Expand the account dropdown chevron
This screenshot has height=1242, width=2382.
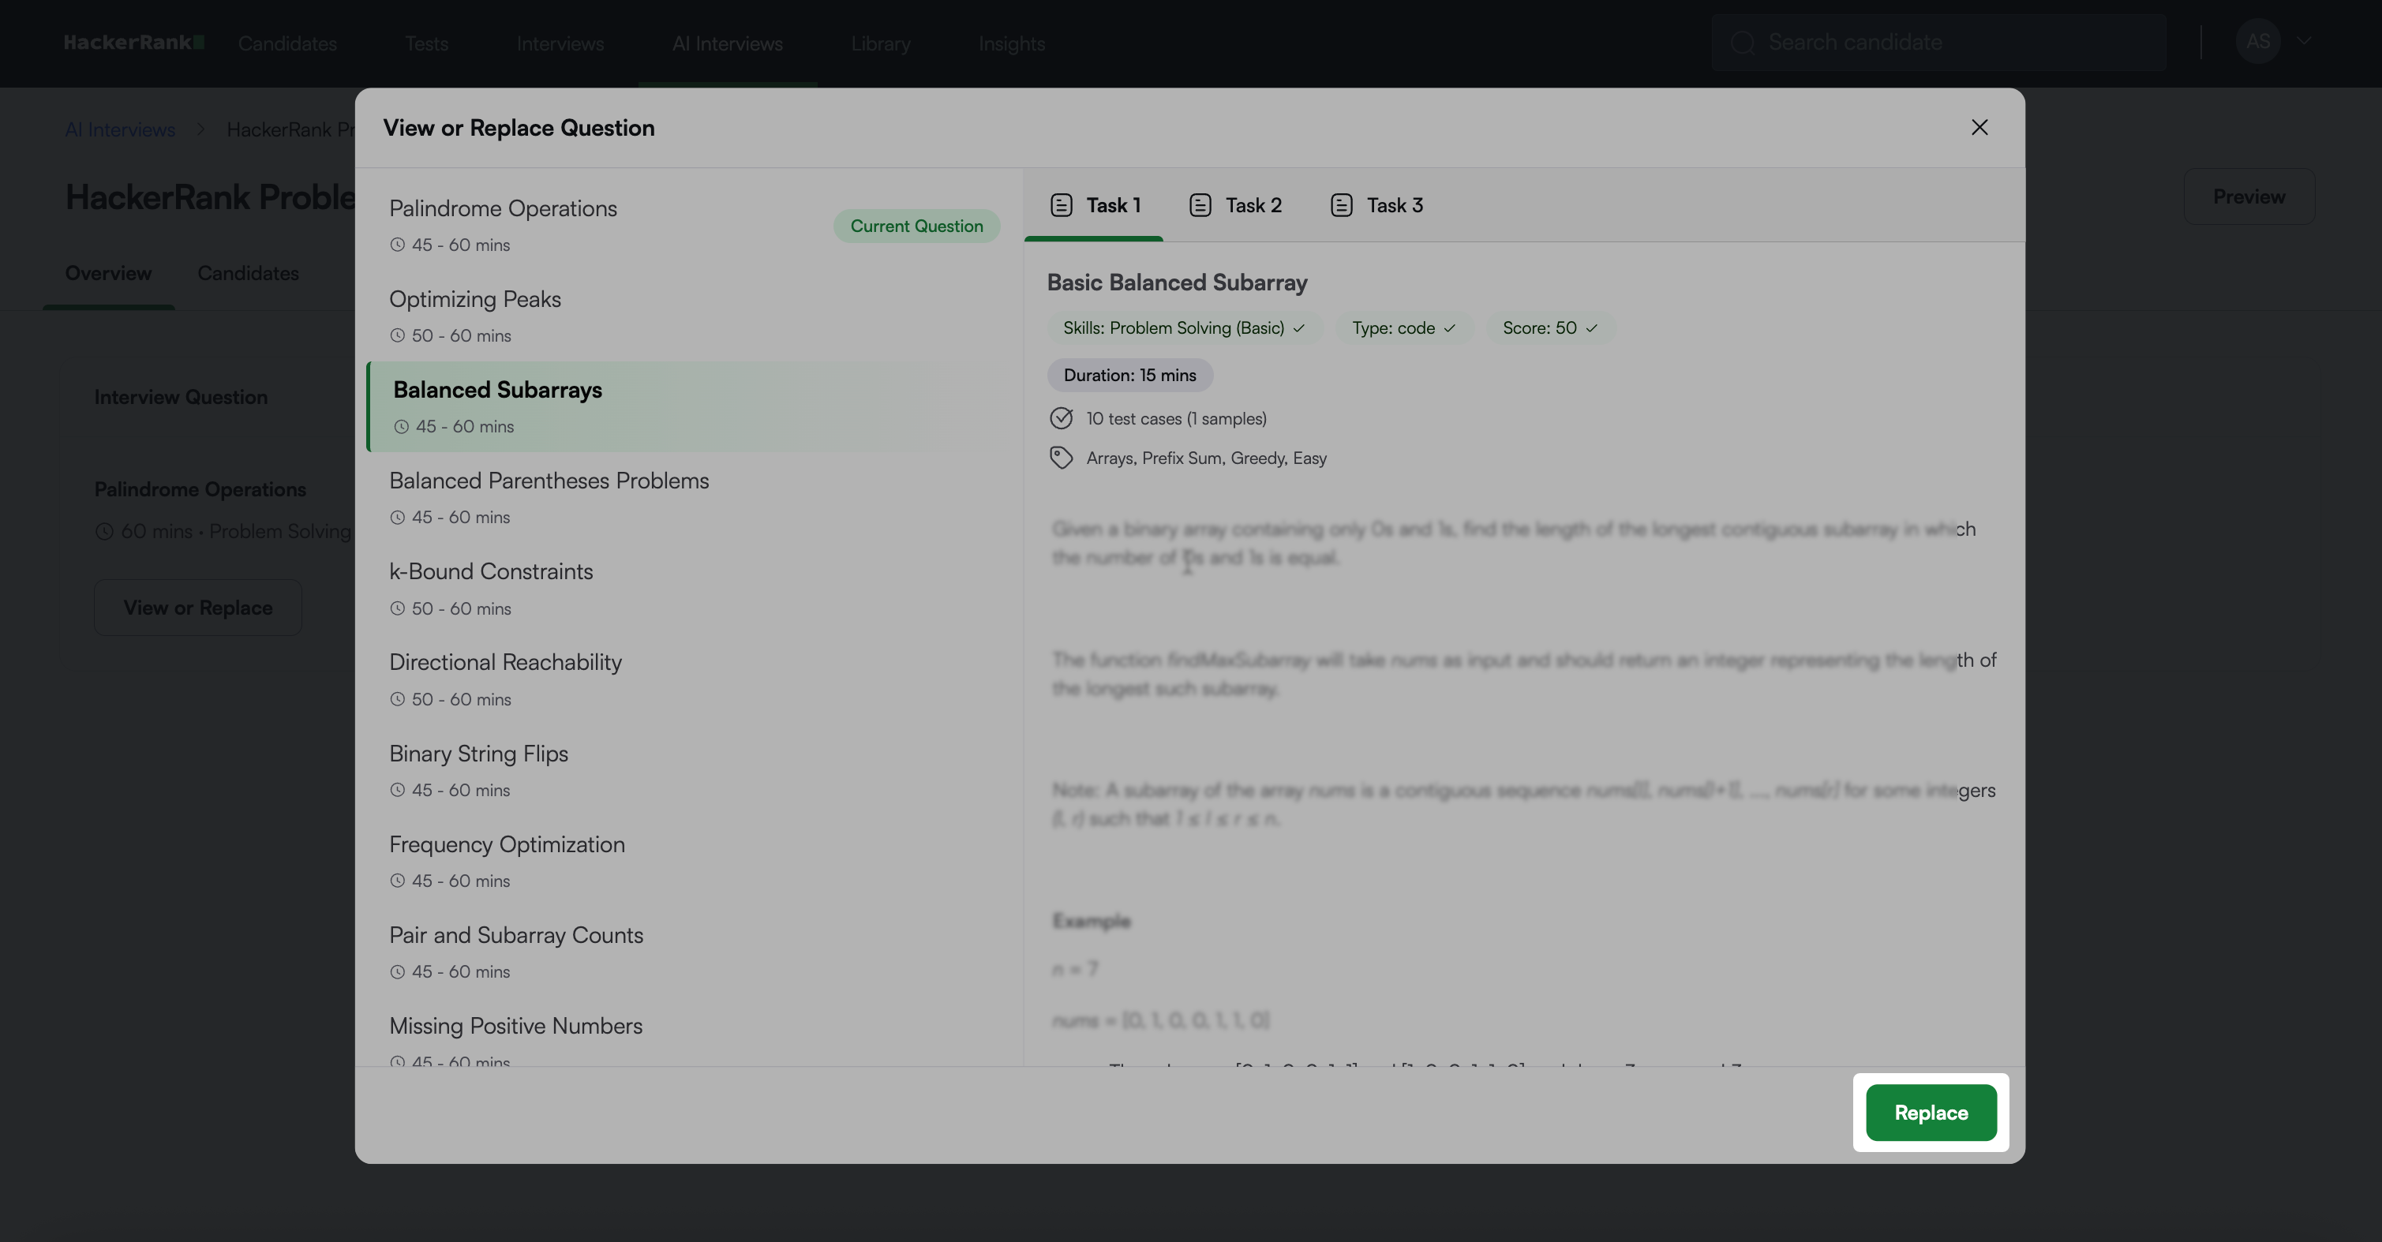[2303, 42]
